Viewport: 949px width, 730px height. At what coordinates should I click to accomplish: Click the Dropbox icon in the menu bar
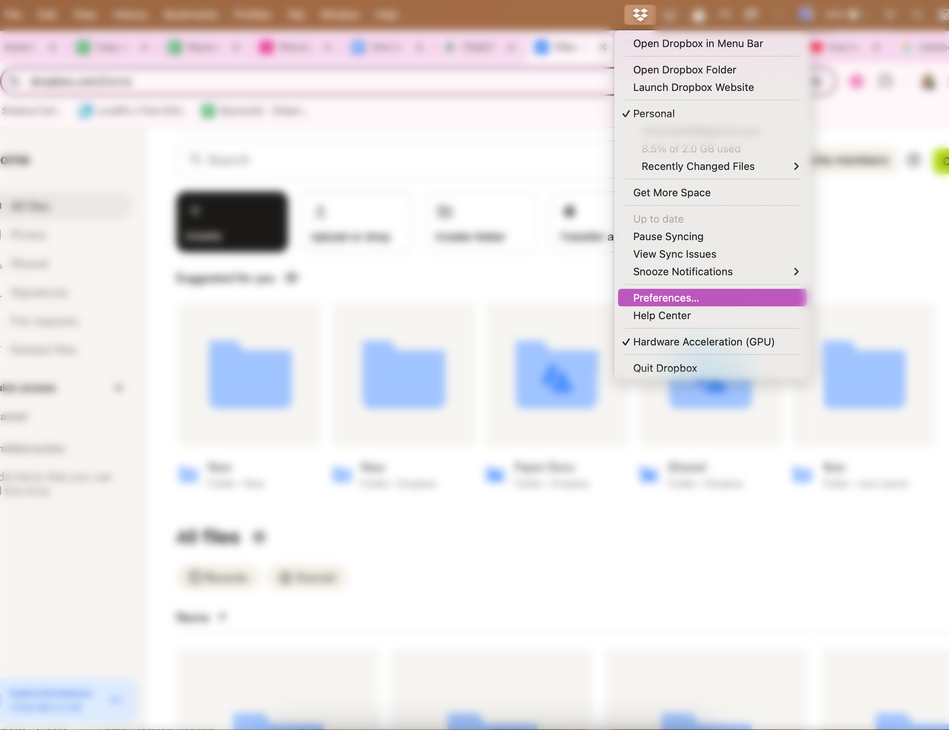[640, 15]
